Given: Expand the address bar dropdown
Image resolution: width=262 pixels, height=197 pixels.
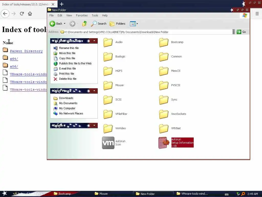Looking at the screenshot, I should click(234, 32).
